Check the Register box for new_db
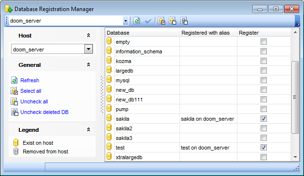The image size is (304, 176). point(263,90)
